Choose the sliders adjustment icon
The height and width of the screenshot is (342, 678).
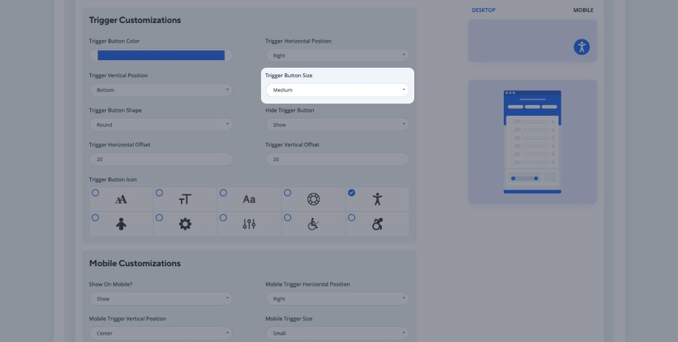pos(249,224)
